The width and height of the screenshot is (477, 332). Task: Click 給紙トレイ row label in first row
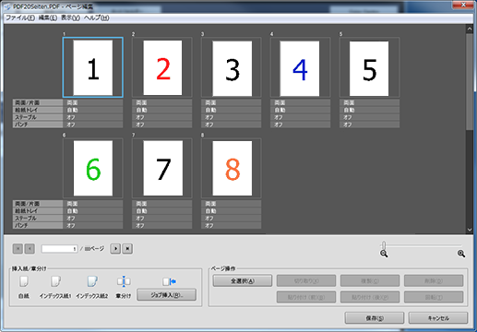click(38, 110)
